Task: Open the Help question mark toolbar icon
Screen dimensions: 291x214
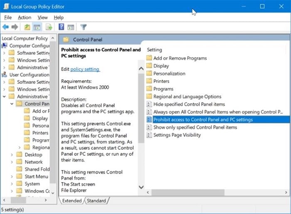Action: (61, 27)
